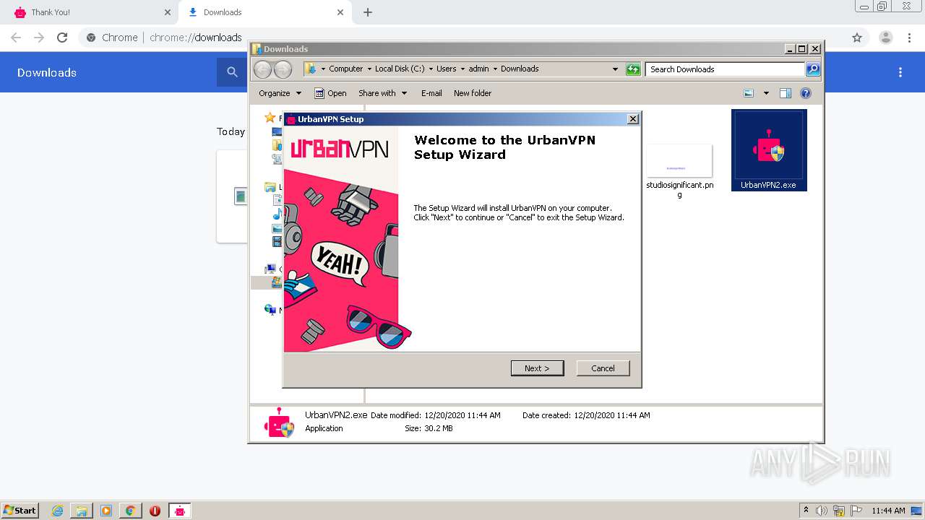Click UrbanVPN setup taskbar button
The height and width of the screenshot is (520, 925).
tap(180, 511)
